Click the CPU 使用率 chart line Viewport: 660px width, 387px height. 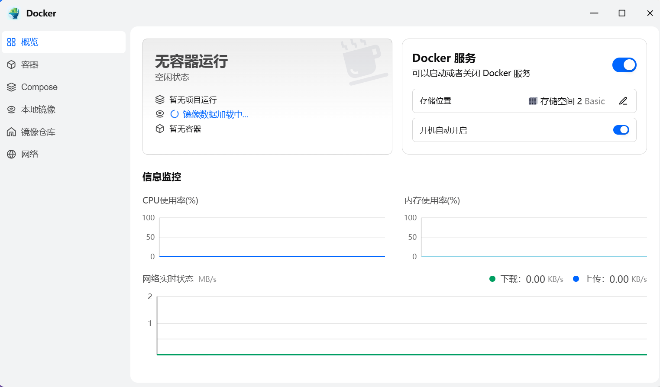point(272,256)
